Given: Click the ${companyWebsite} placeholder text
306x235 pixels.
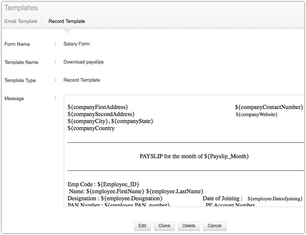Looking at the screenshot, I should [256, 115].
